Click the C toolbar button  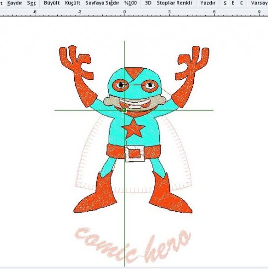[242, 3]
